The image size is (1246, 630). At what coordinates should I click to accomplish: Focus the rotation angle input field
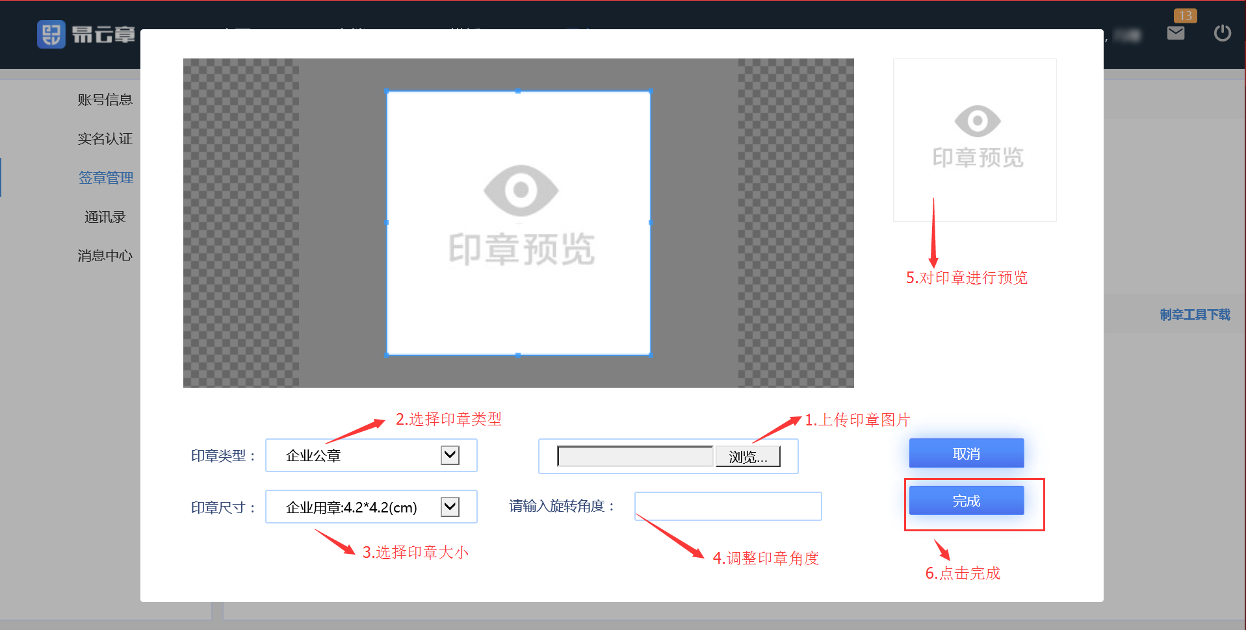coord(727,506)
